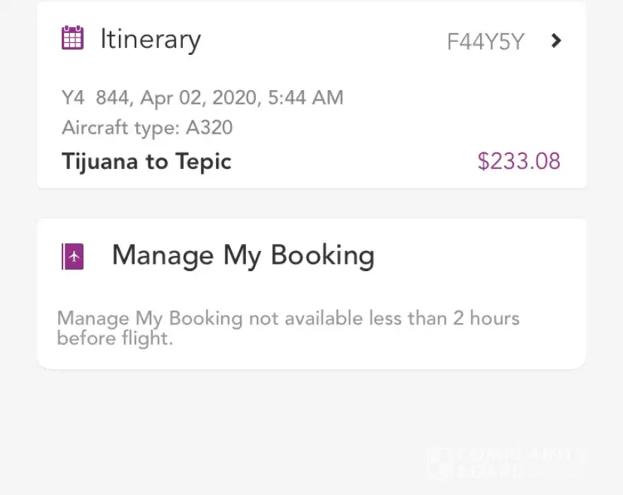
Task: Click the faint Complaints Board watermark logo
Action: 439,463
